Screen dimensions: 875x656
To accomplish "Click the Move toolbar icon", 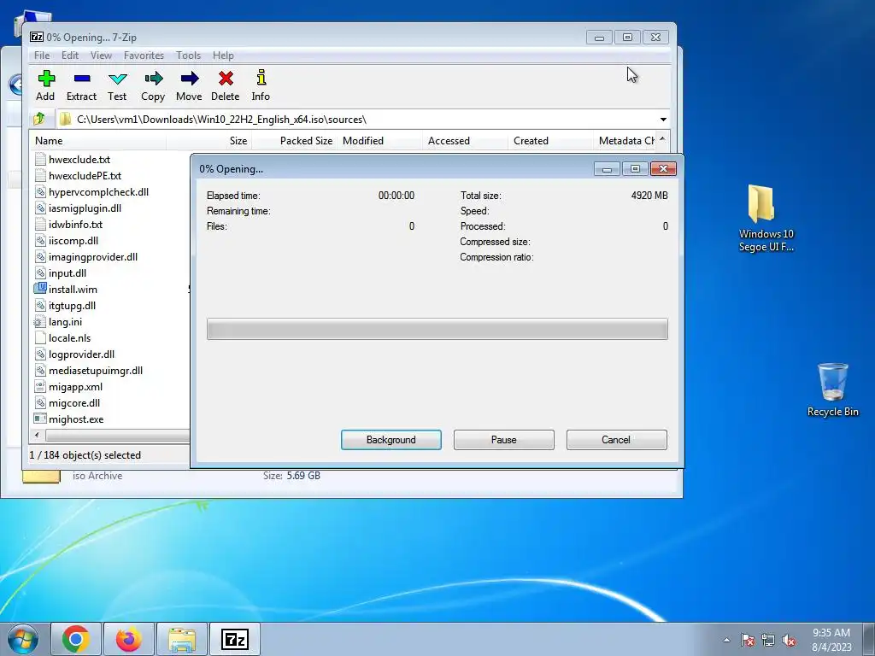I will click(189, 79).
